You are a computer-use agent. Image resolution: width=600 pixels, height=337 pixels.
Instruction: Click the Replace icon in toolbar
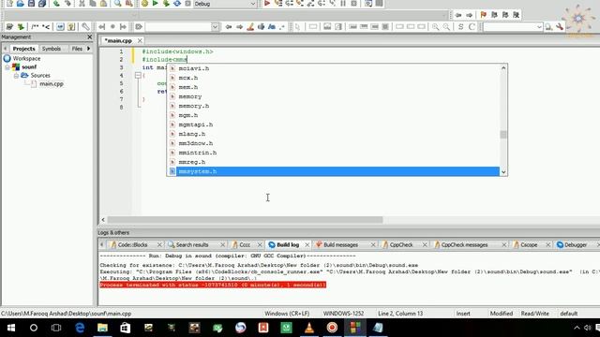[x=129, y=4]
